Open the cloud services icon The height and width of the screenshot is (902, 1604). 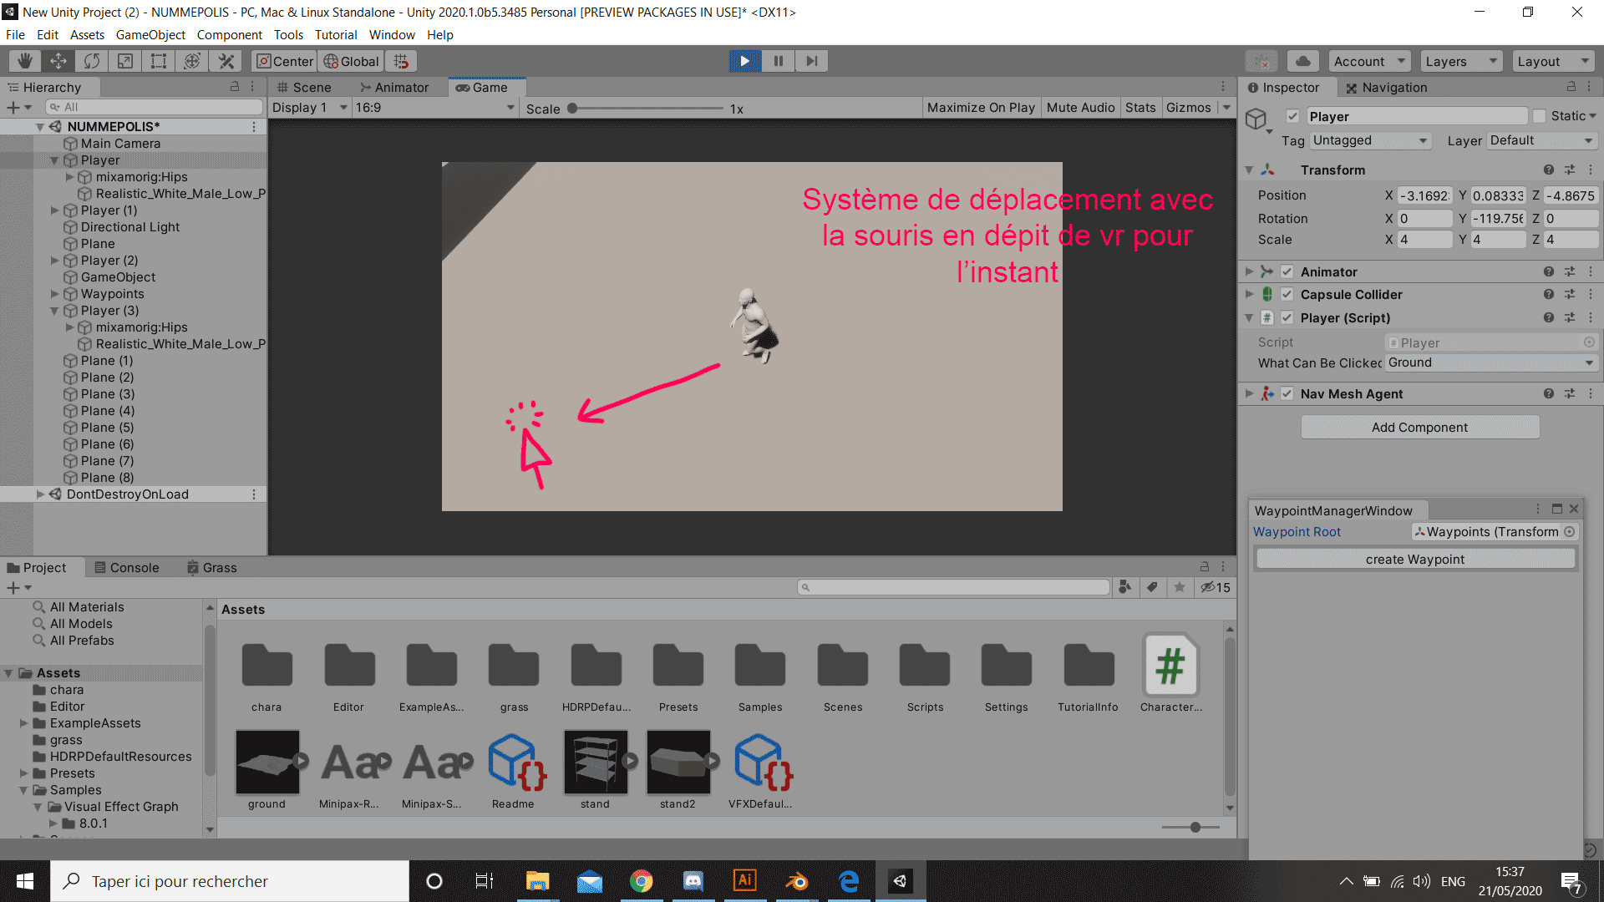click(x=1302, y=61)
